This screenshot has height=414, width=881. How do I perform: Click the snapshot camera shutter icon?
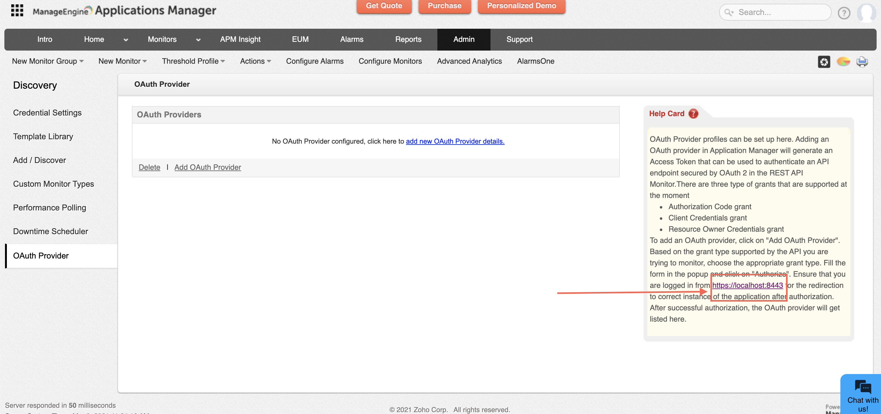[824, 62]
